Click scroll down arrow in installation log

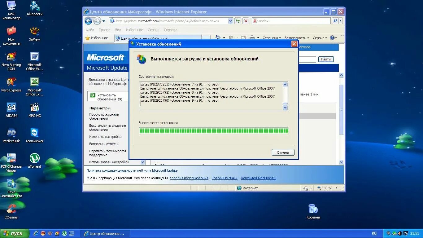tap(285, 108)
